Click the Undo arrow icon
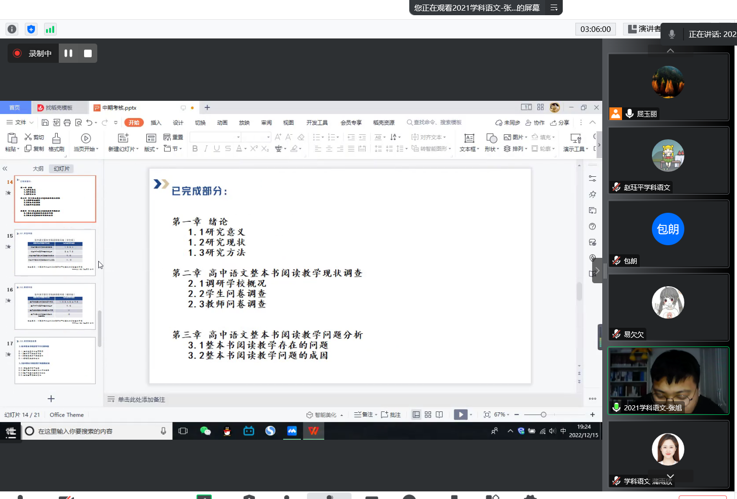 (x=89, y=123)
